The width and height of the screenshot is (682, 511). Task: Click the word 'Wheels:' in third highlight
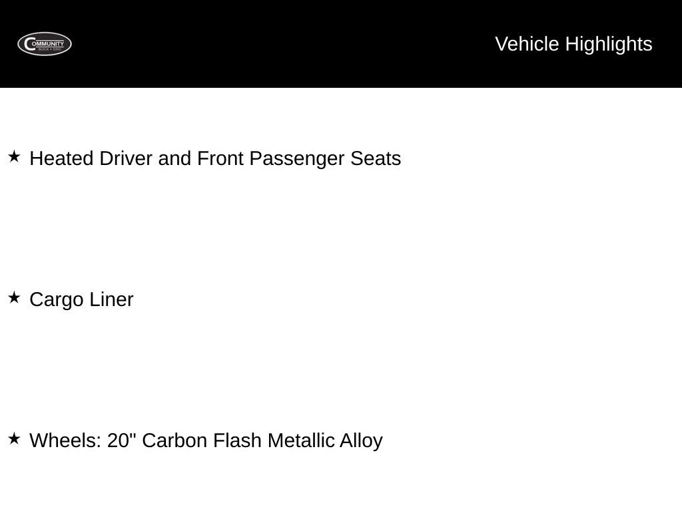click(x=65, y=440)
